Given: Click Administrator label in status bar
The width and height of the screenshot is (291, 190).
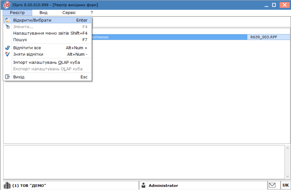Looking at the screenshot, I should point(163,186).
